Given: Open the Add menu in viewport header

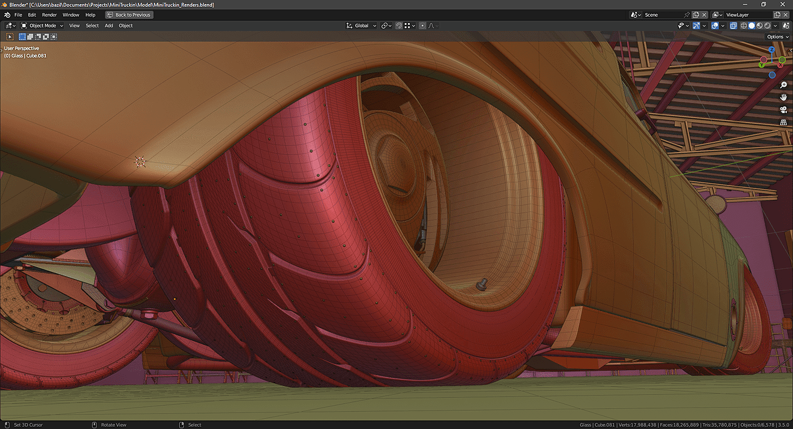Looking at the screenshot, I should (x=109, y=25).
